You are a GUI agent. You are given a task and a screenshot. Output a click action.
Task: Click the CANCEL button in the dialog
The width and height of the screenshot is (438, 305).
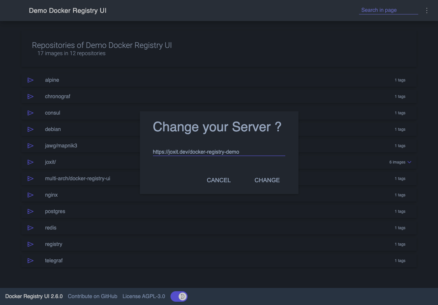(219, 180)
